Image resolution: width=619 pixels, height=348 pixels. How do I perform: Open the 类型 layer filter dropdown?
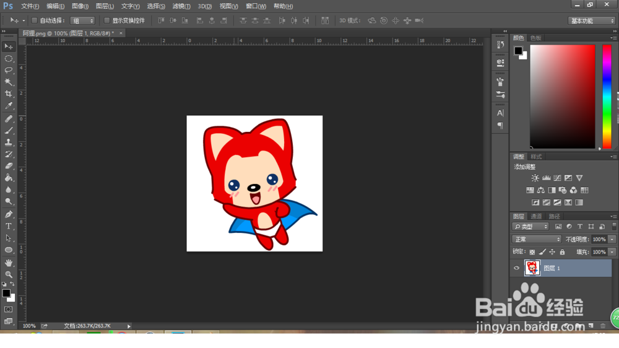530,227
